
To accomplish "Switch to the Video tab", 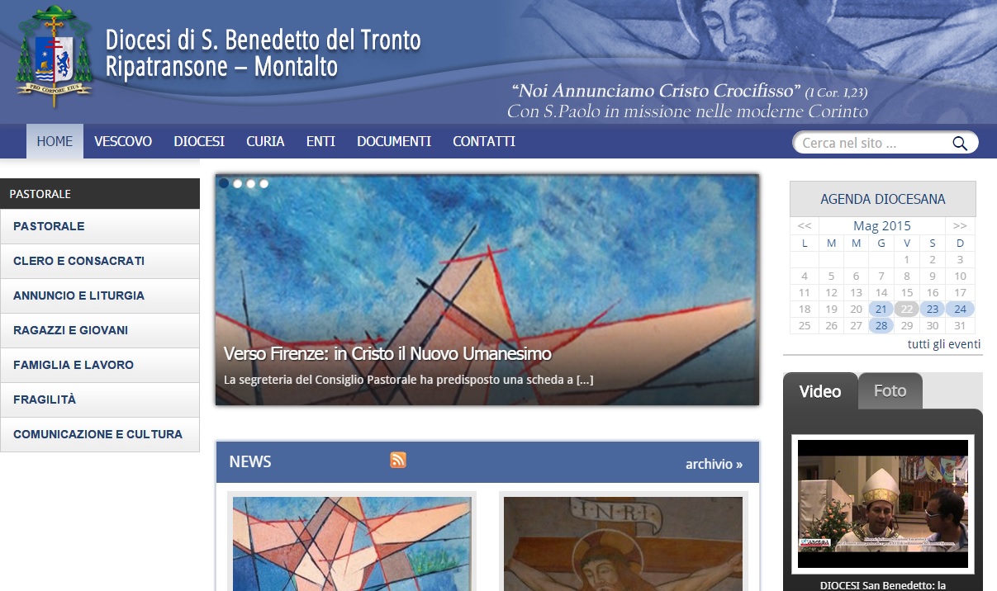I will (x=820, y=391).
